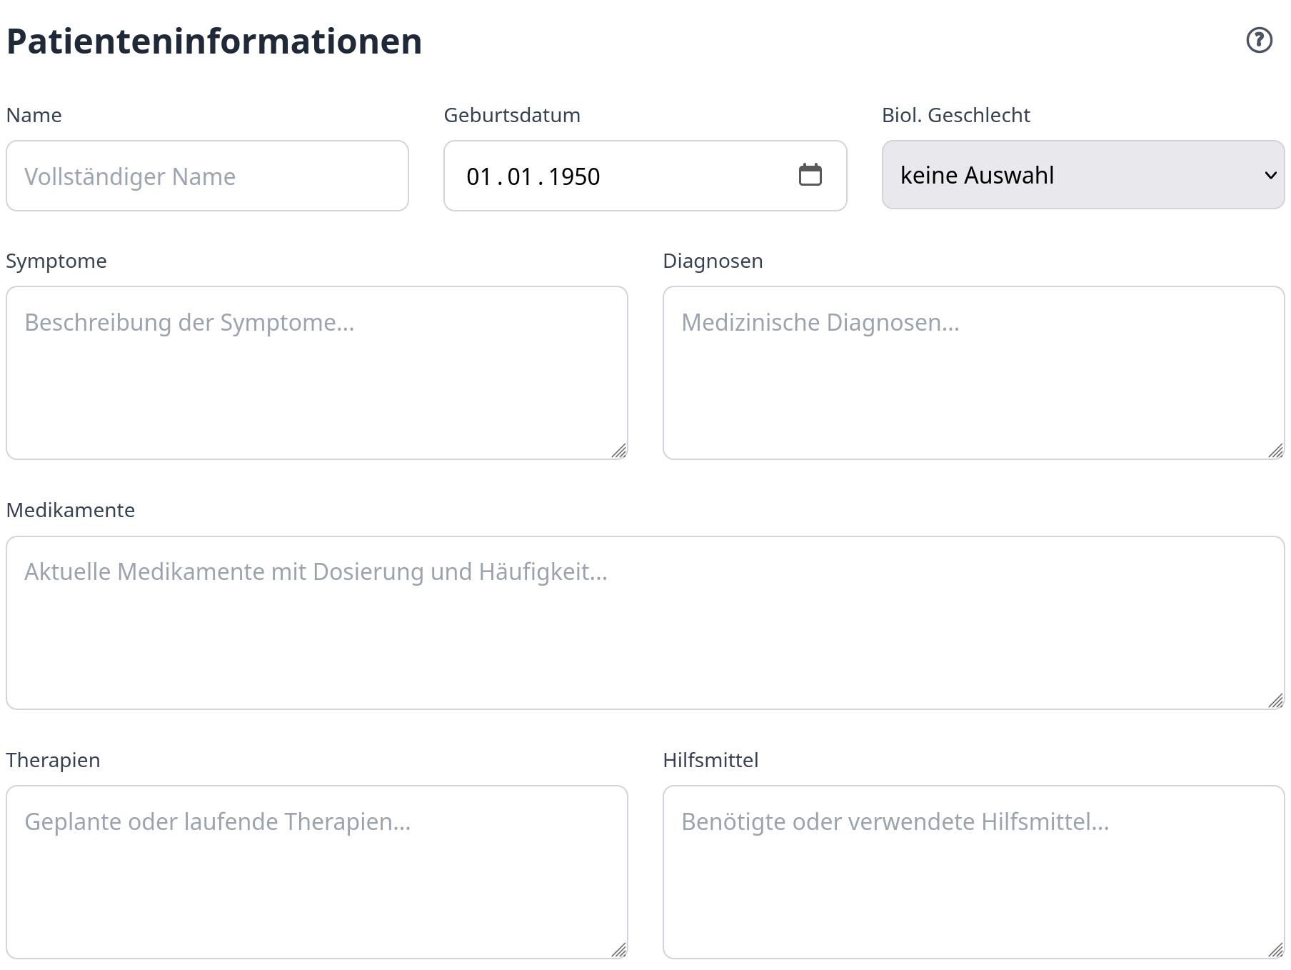Image resolution: width=1291 pixels, height=970 pixels.
Task: Click the Medikamente text area resize handle
Action: pyautogui.click(x=1276, y=701)
